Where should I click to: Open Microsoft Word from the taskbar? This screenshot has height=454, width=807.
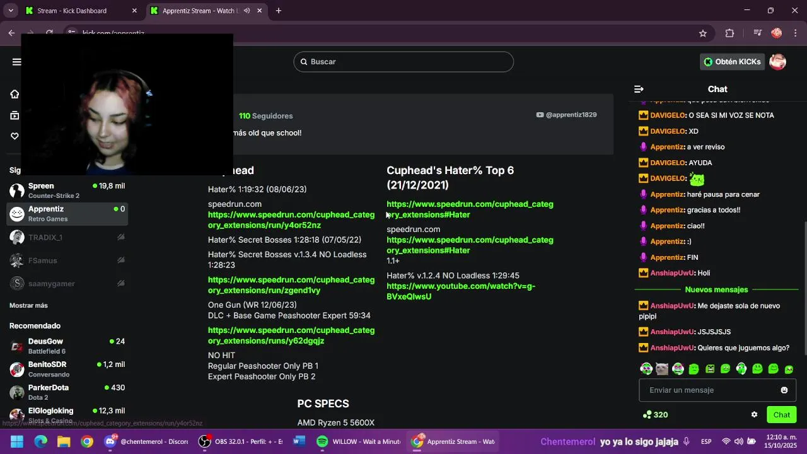click(x=299, y=441)
